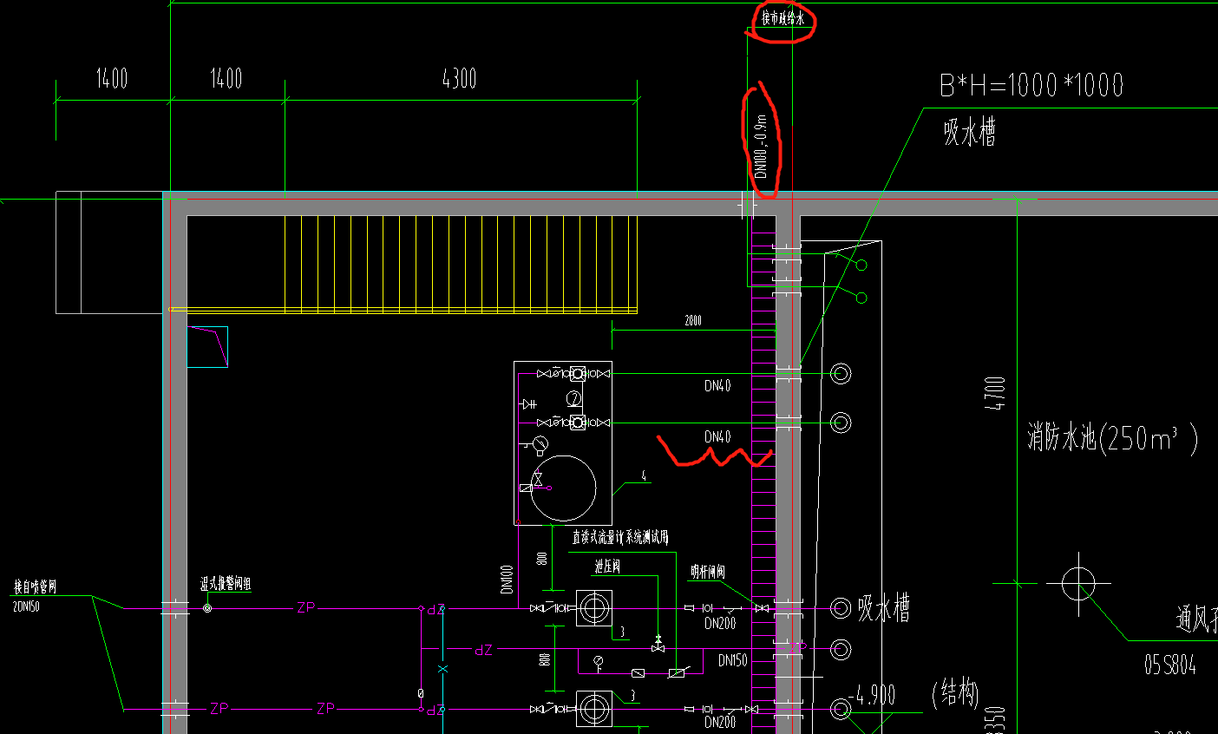Select the cyan X valve symbol between the dZ nodes
This screenshot has width=1218, height=734.
[x=442, y=669]
